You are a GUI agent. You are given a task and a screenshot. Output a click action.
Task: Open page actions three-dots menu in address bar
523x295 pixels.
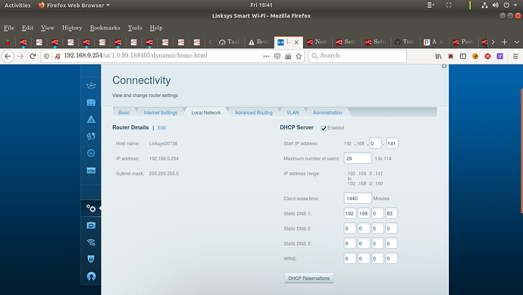click(266, 56)
